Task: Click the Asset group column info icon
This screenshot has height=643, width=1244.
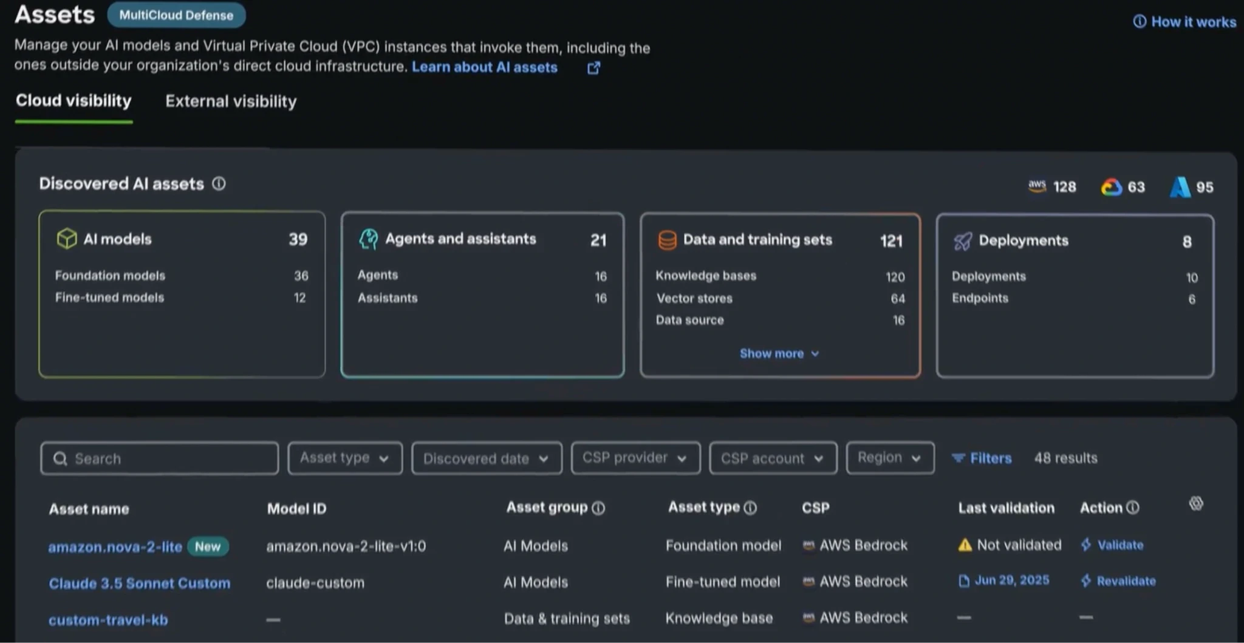Action: pyautogui.click(x=598, y=508)
